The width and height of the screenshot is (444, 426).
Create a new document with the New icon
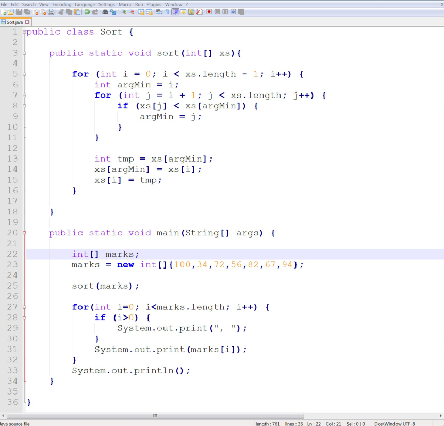pyautogui.click(x=4, y=12)
